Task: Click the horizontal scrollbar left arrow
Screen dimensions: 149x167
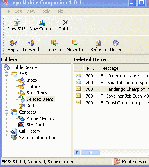Action: tap(77, 153)
